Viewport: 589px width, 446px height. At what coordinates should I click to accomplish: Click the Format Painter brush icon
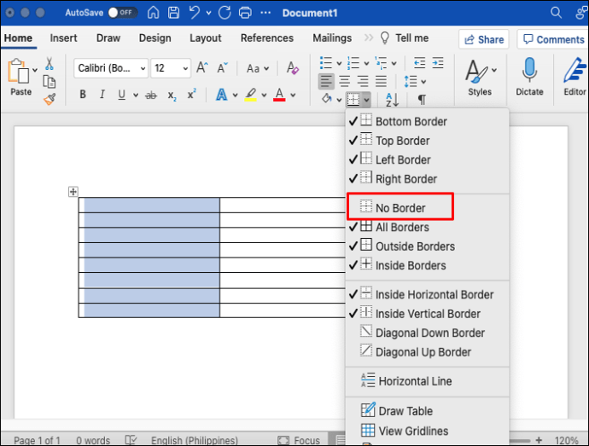(49, 99)
